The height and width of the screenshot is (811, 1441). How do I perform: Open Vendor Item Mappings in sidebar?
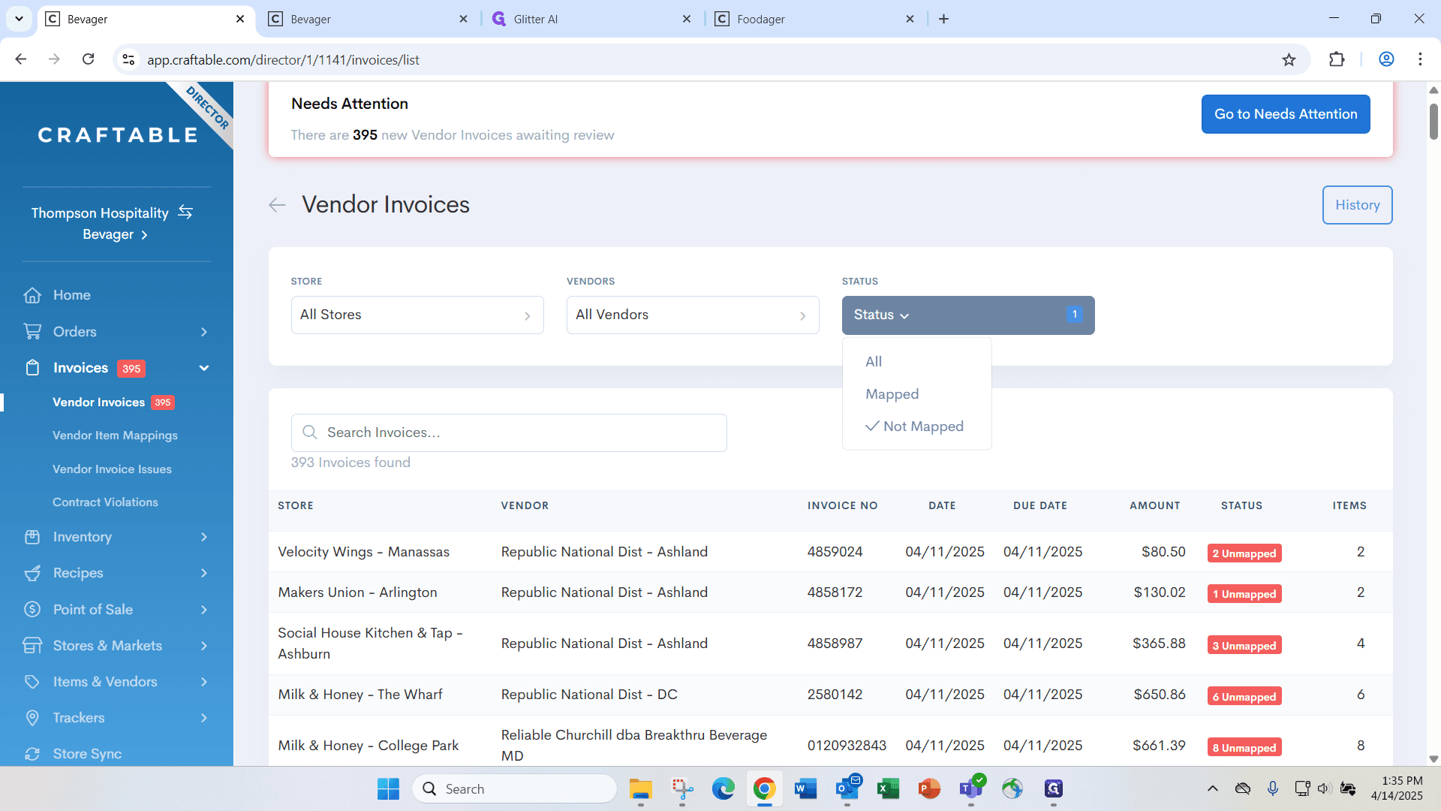tap(115, 436)
